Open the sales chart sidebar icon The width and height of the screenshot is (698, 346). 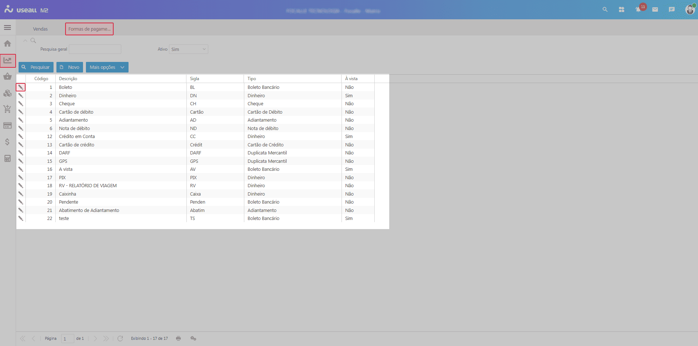coord(8,60)
